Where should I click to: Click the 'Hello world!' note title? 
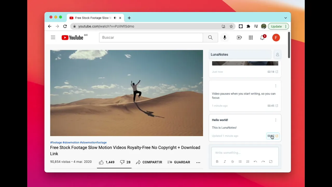(220, 120)
